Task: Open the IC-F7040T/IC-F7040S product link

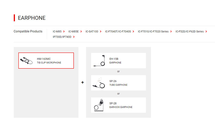Action: 118,32
